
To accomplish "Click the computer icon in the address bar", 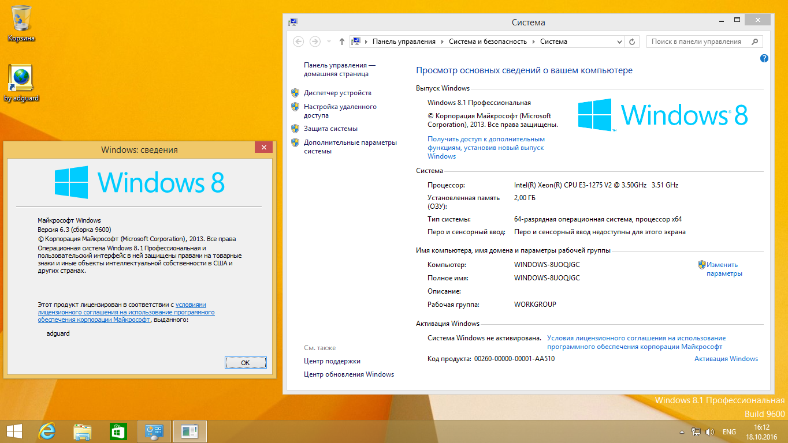I will pos(356,42).
